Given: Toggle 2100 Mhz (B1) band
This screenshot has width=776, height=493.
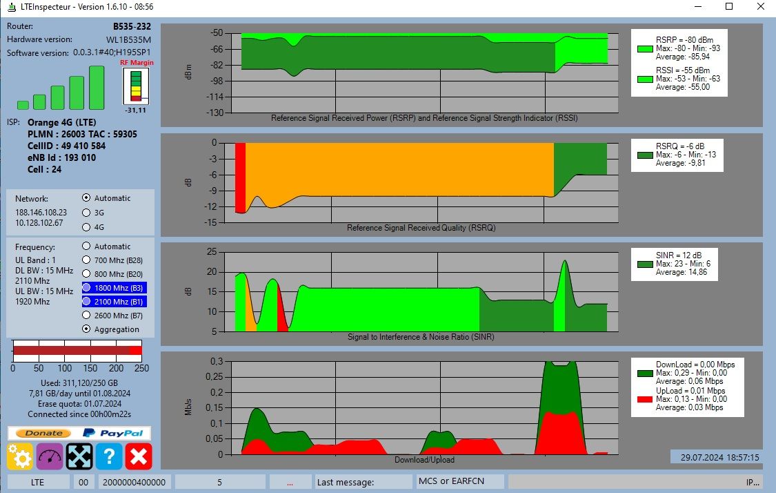Looking at the screenshot, I should click(115, 302).
